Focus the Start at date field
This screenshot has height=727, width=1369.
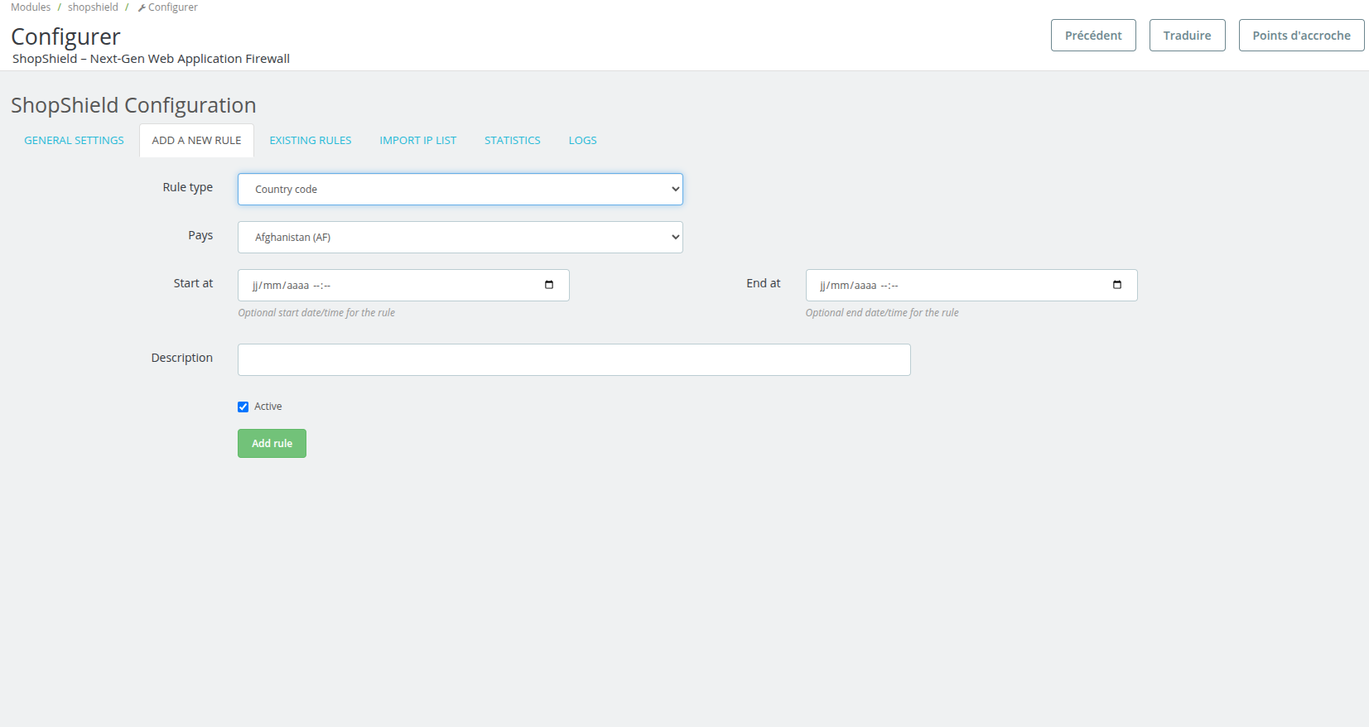[403, 285]
